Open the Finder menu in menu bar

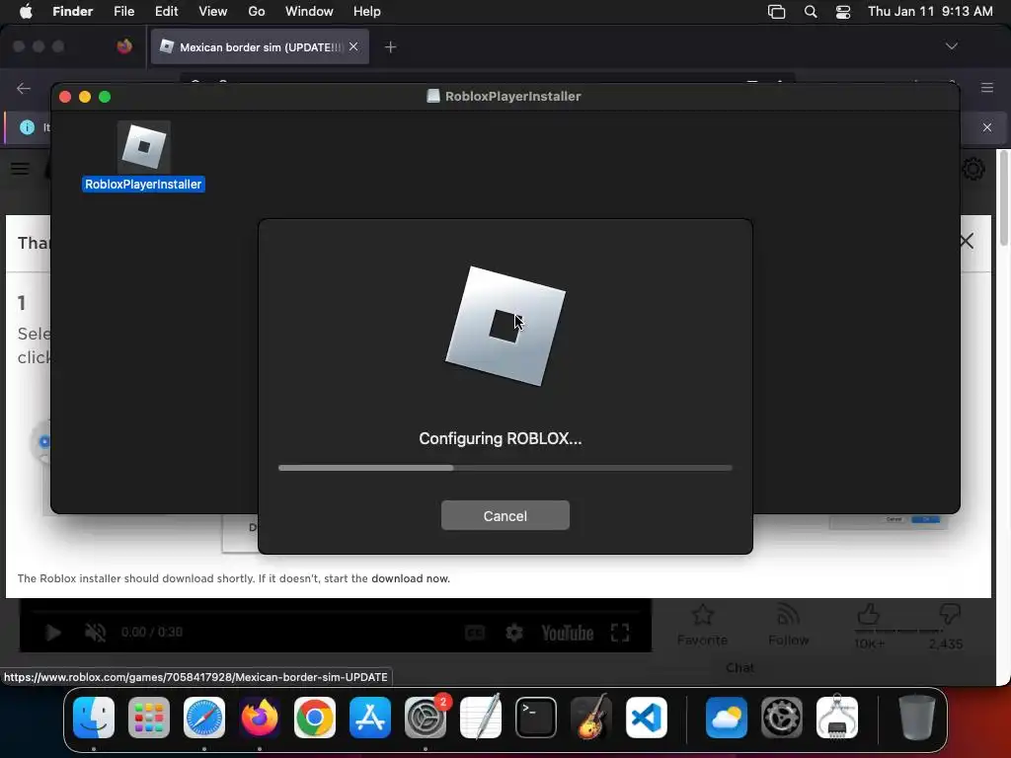72,12
